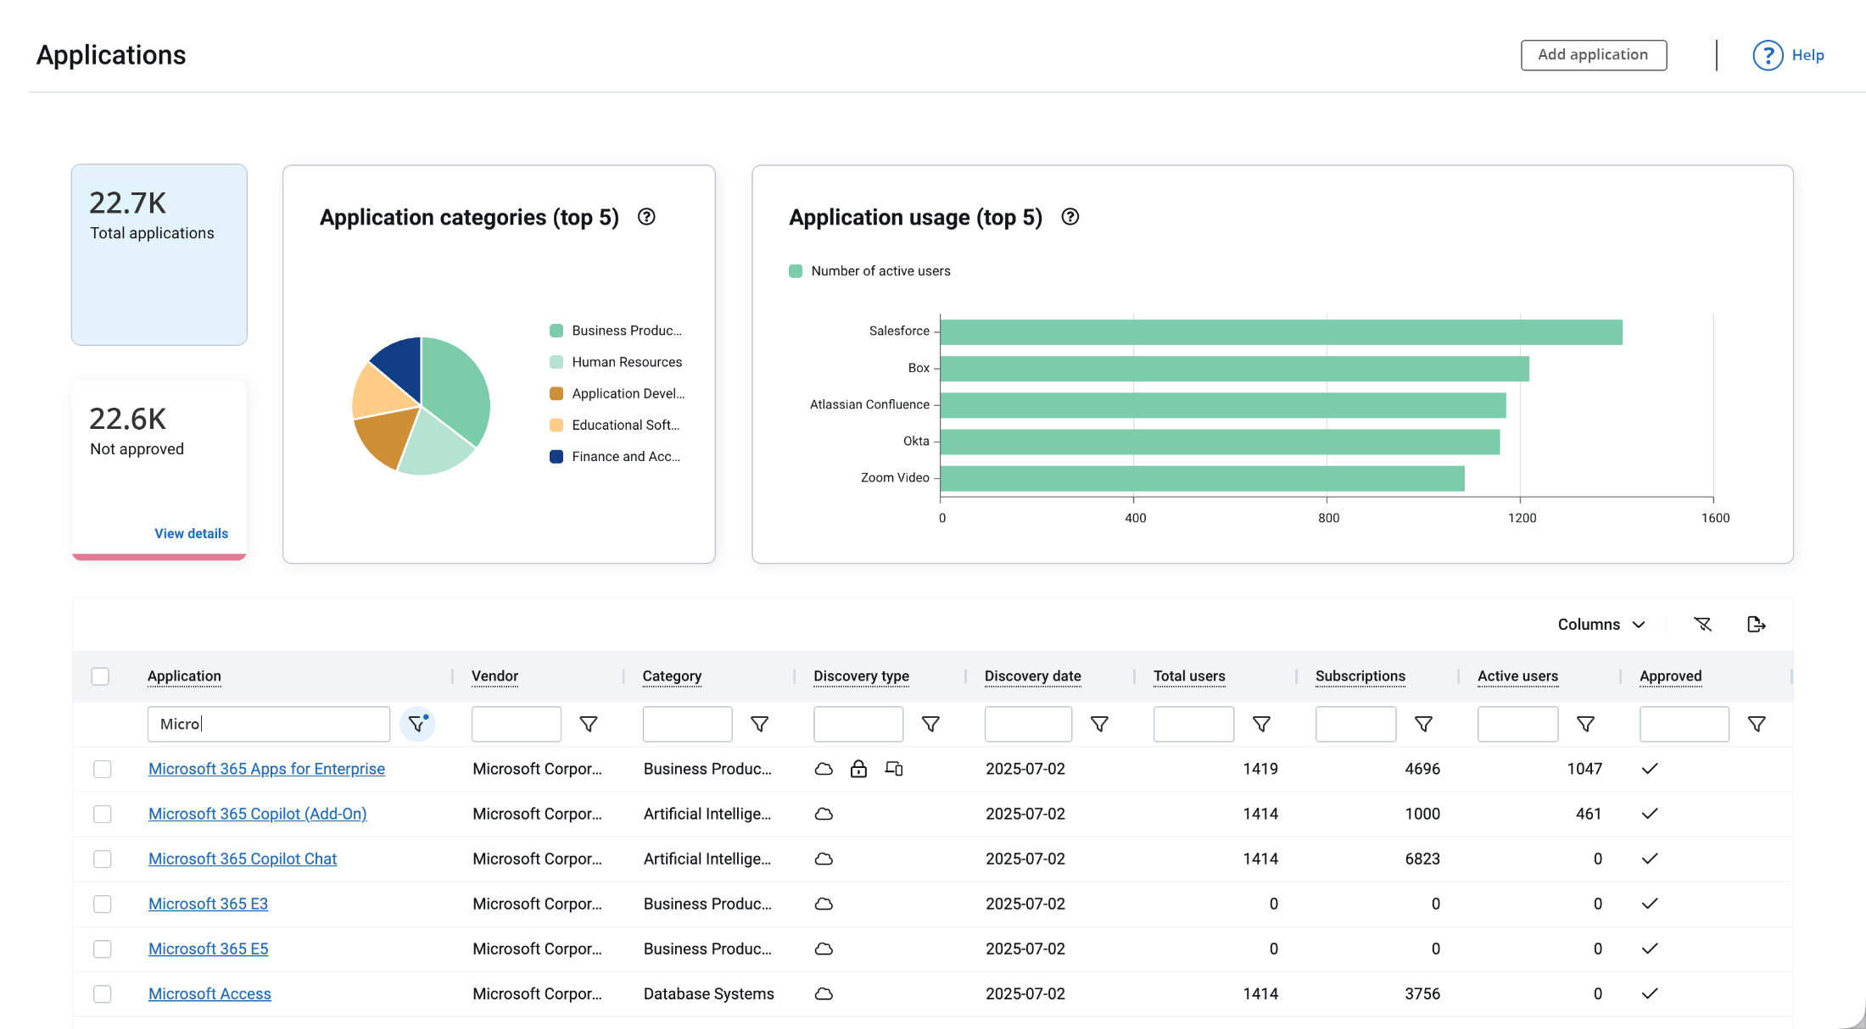Image resolution: width=1866 pixels, height=1029 pixels.
Task: Open the Total users filter icon
Action: (x=1261, y=724)
